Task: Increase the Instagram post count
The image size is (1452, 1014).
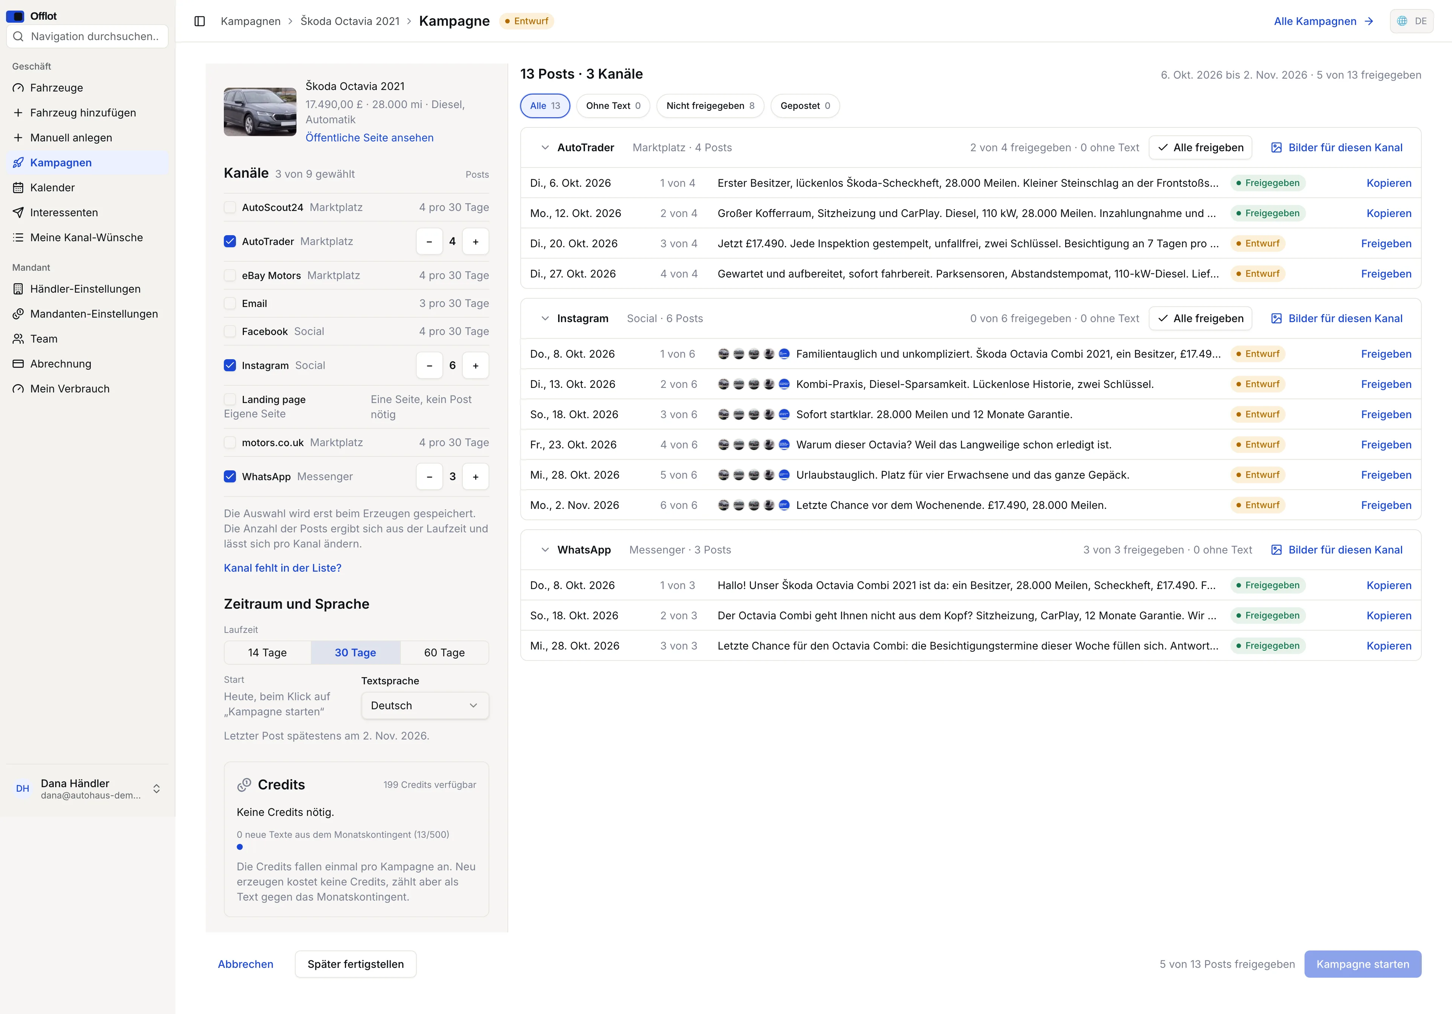Action: coord(476,365)
